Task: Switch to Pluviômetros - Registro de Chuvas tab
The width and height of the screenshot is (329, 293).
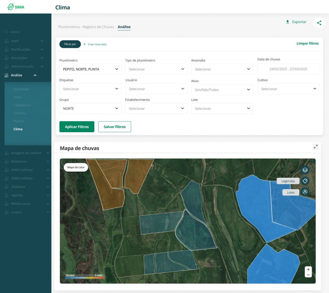Action: pyautogui.click(x=86, y=27)
